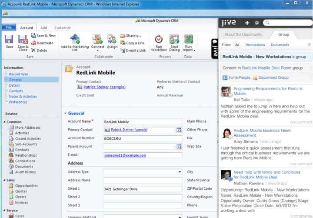Filter Jive content by Documents

280,45
